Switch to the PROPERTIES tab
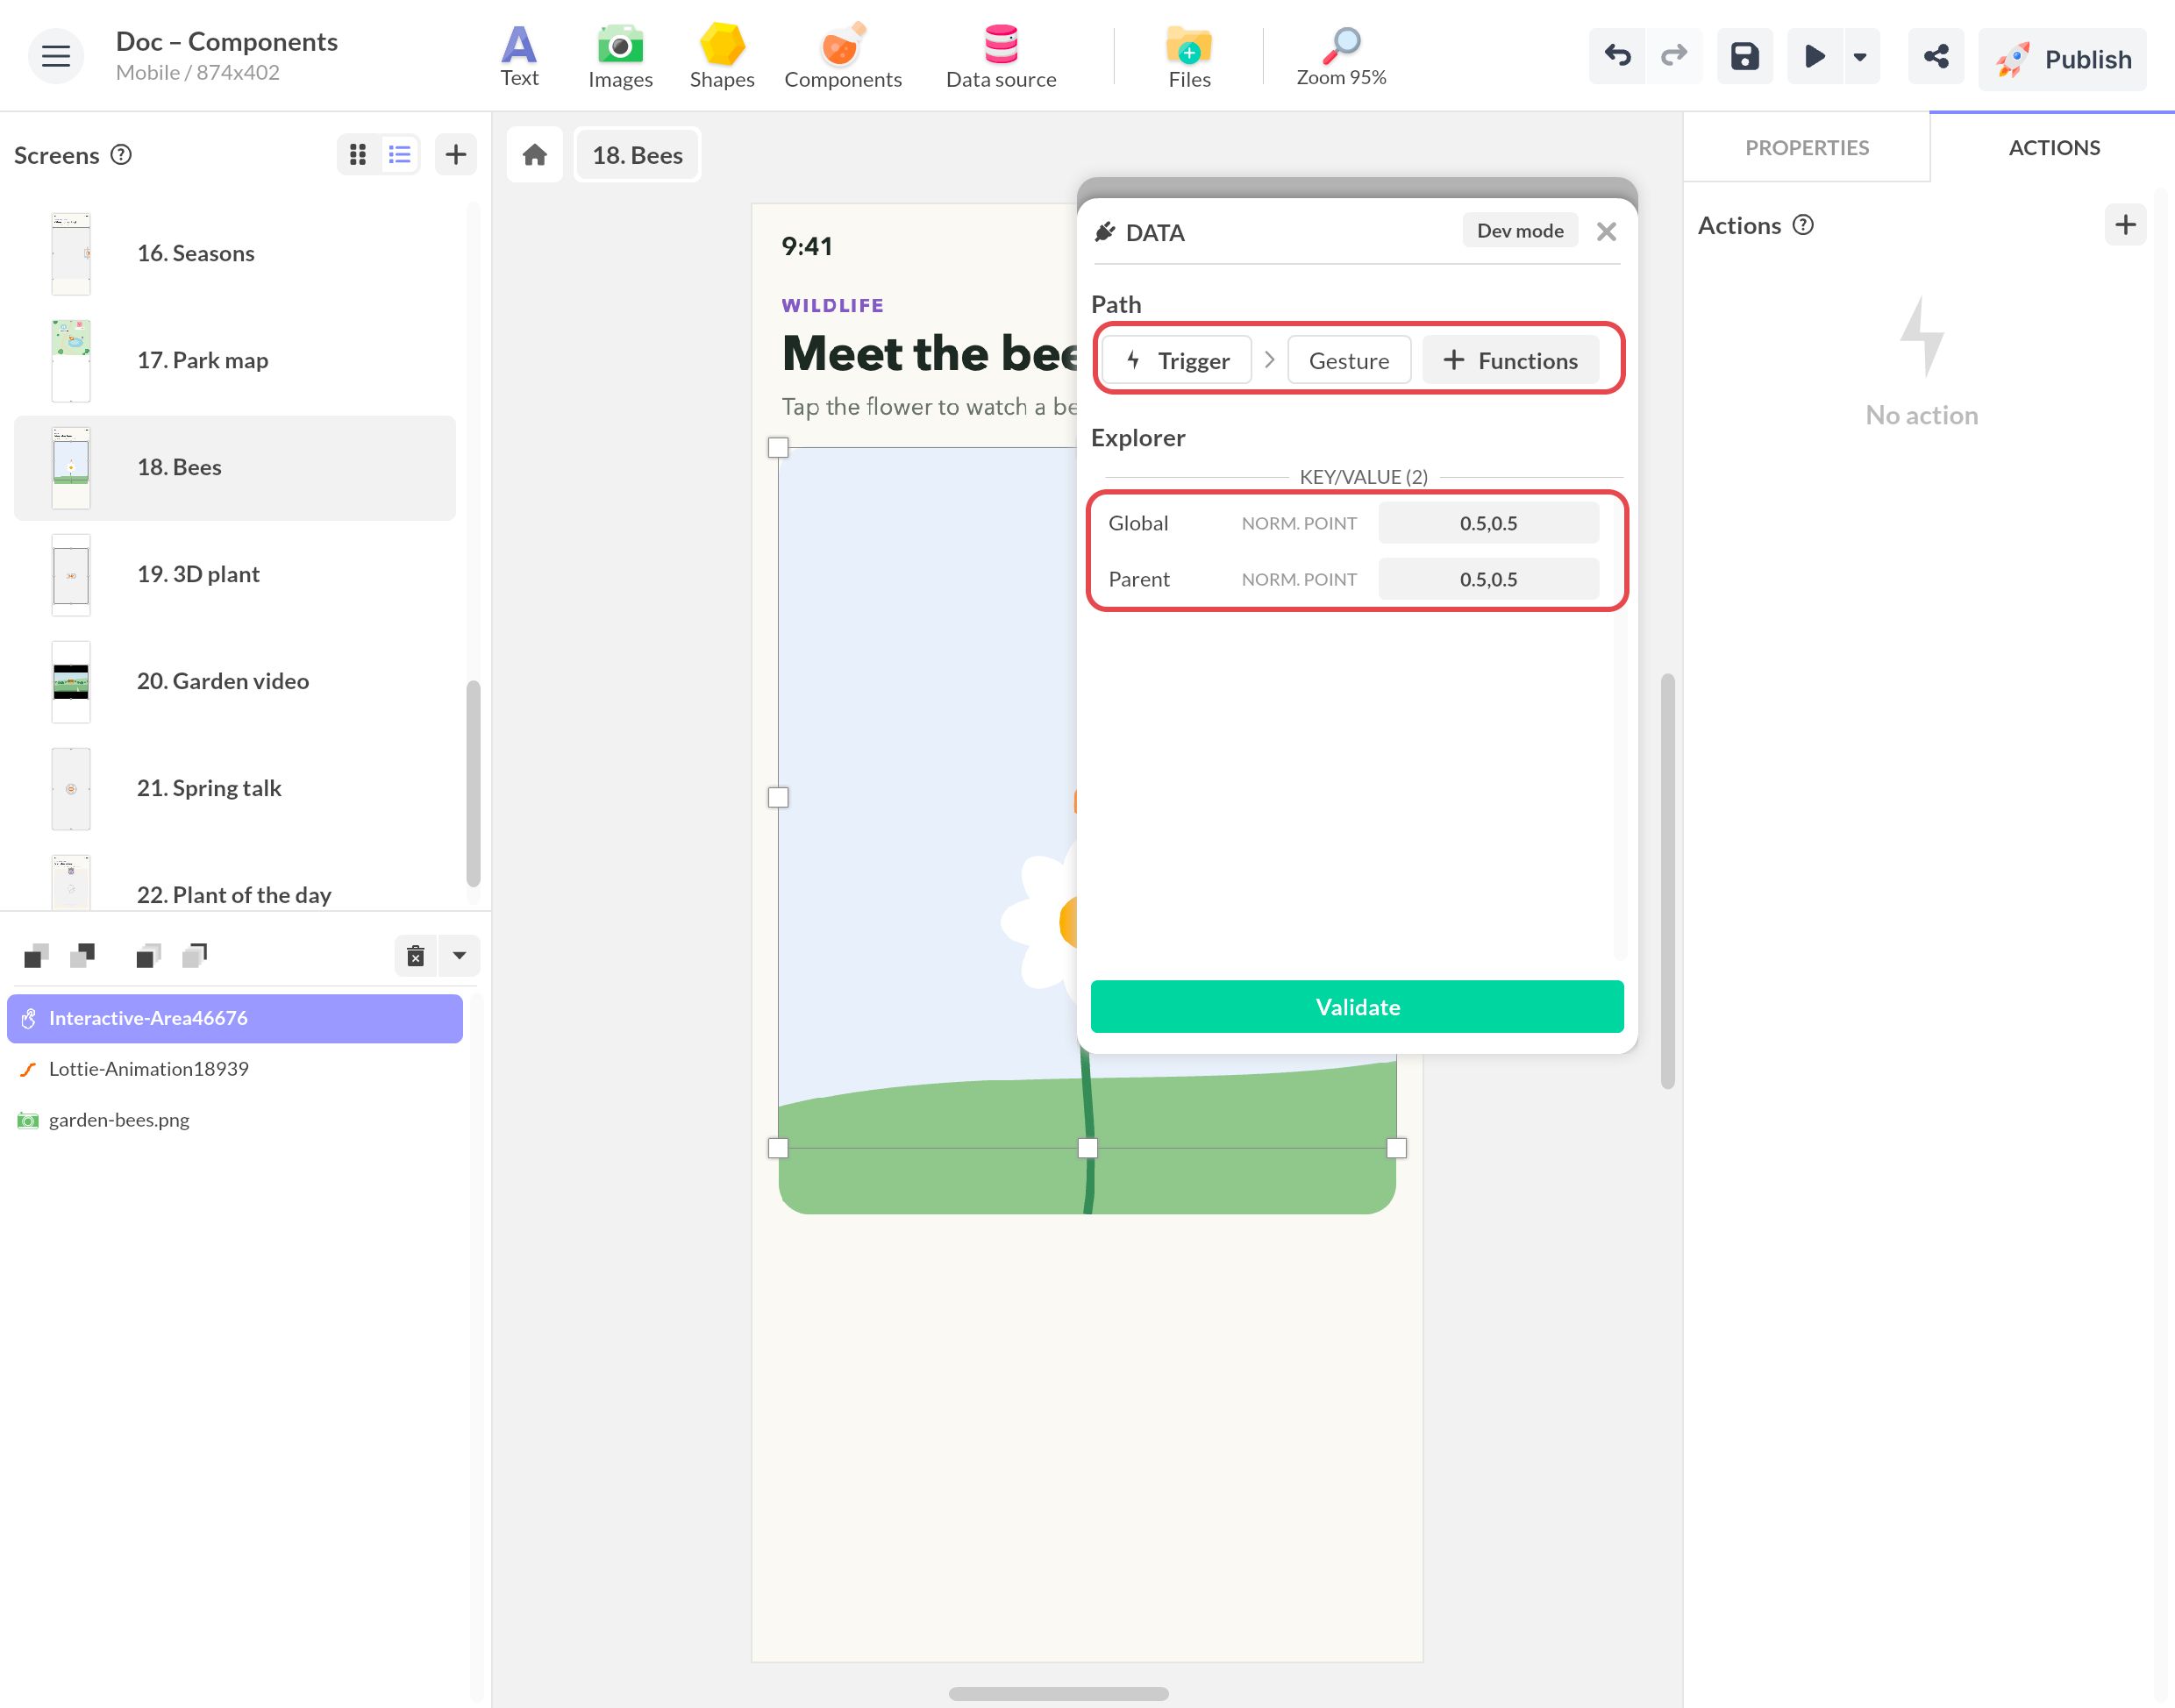 [1806, 147]
